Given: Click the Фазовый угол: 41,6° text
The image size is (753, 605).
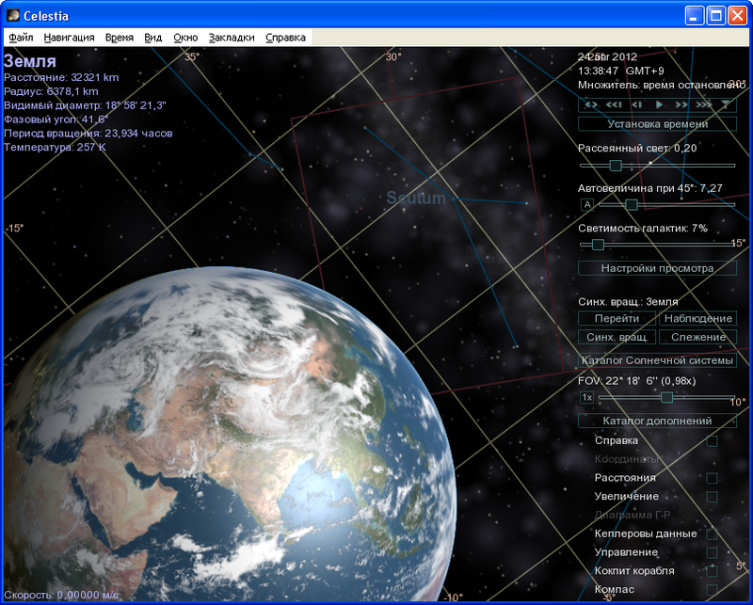Looking at the screenshot, I should click(x=56, y=119).
